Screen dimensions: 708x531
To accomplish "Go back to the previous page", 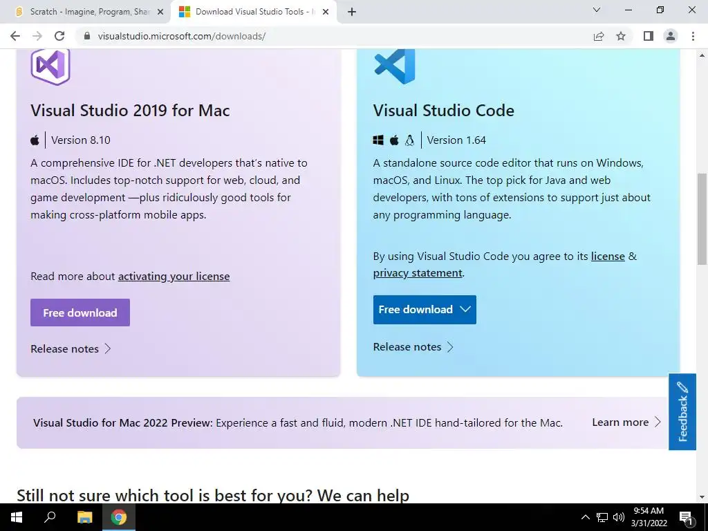I will click(15, 36).
